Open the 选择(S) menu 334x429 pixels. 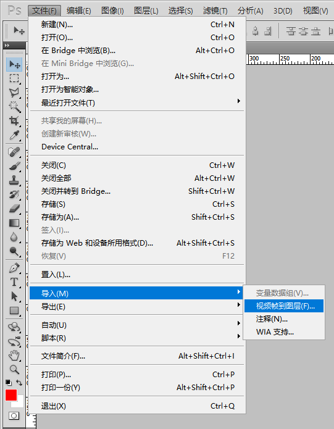[180, 10]
